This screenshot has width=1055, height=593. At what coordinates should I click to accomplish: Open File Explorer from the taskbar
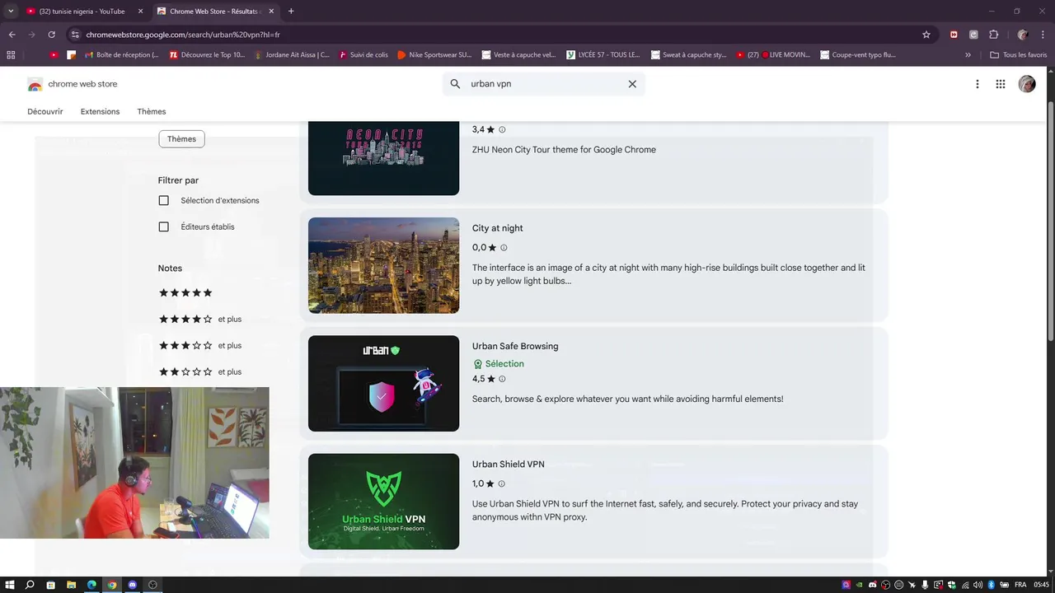coord(71,585)
